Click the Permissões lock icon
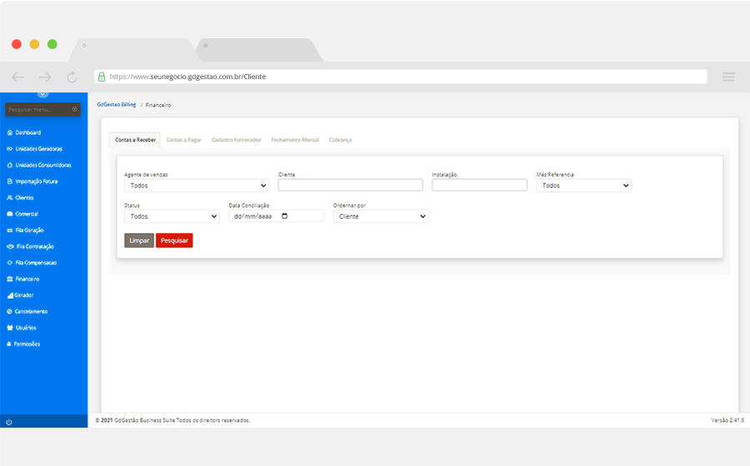750x466 pixels. [9, 344]
